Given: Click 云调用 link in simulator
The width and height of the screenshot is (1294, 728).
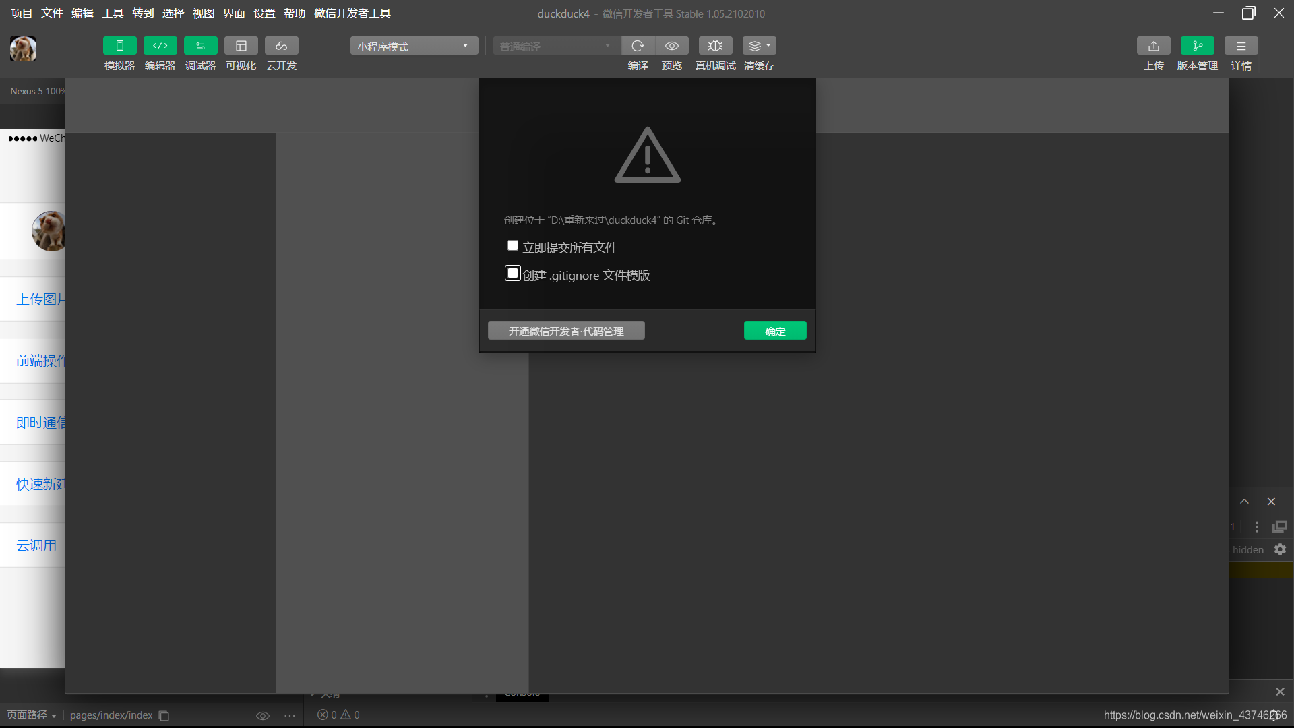Looking at the screenshot, I should pos(36,546).
